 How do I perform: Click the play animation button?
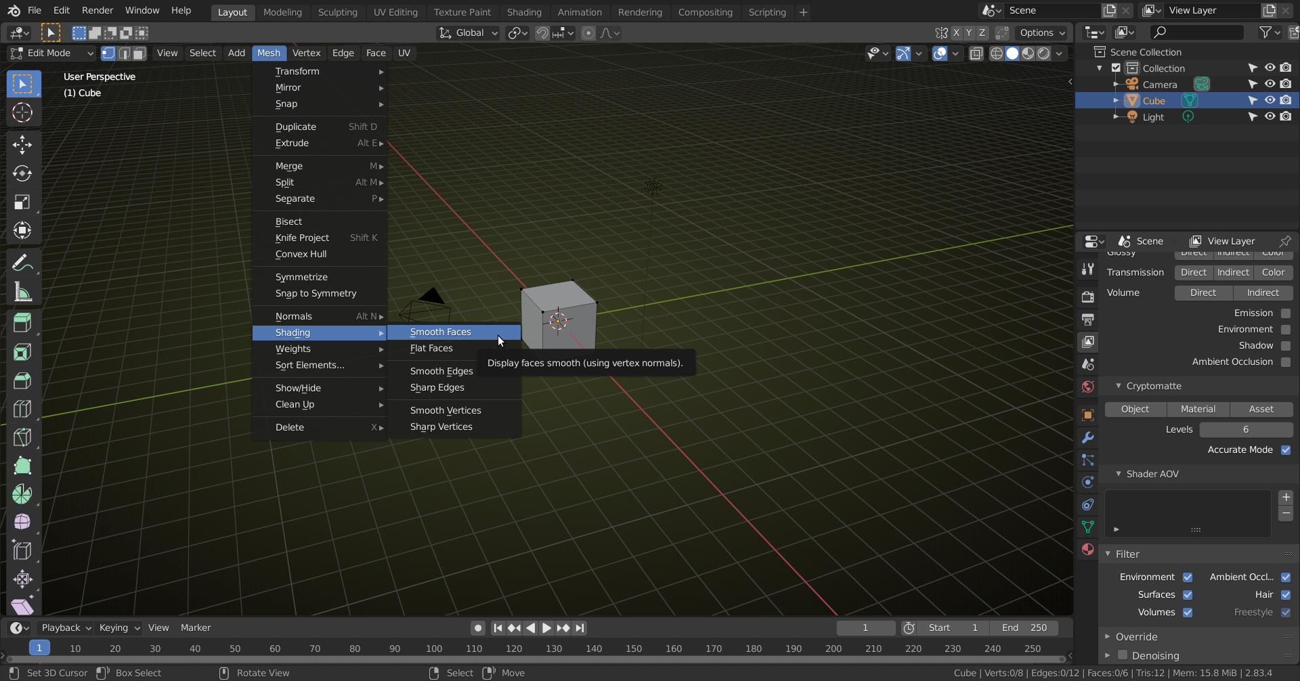pos(546,628)
